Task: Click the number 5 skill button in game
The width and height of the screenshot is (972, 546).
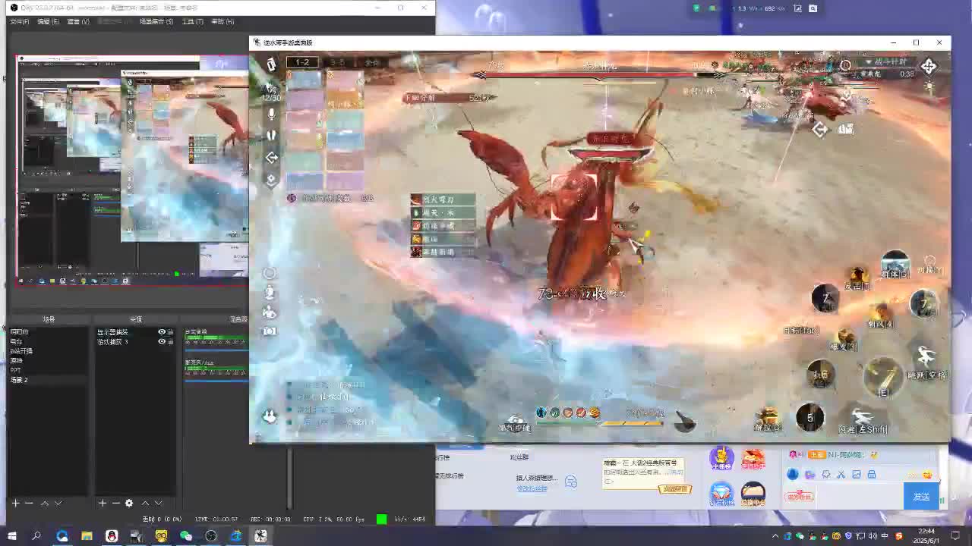Action: (x=810, y=417)
